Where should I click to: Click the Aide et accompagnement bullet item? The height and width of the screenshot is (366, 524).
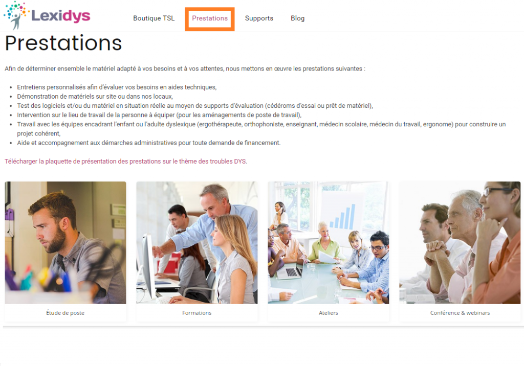pos(149,143)
